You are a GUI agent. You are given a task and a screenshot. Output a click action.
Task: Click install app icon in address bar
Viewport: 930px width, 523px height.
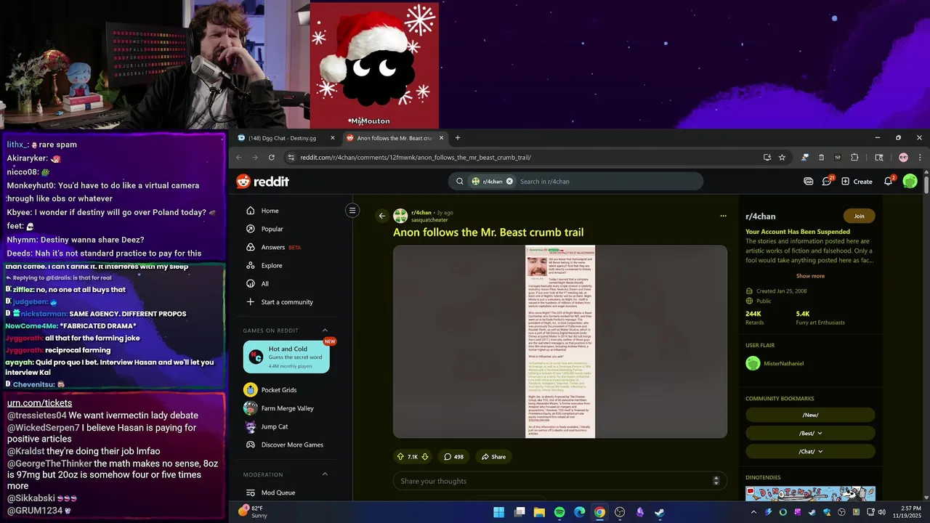coord(767,157)
